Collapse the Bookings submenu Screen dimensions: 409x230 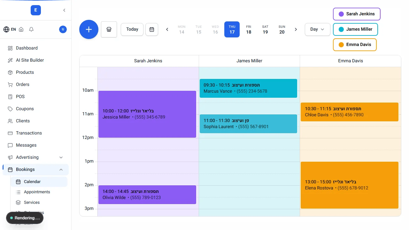(36, 169)
